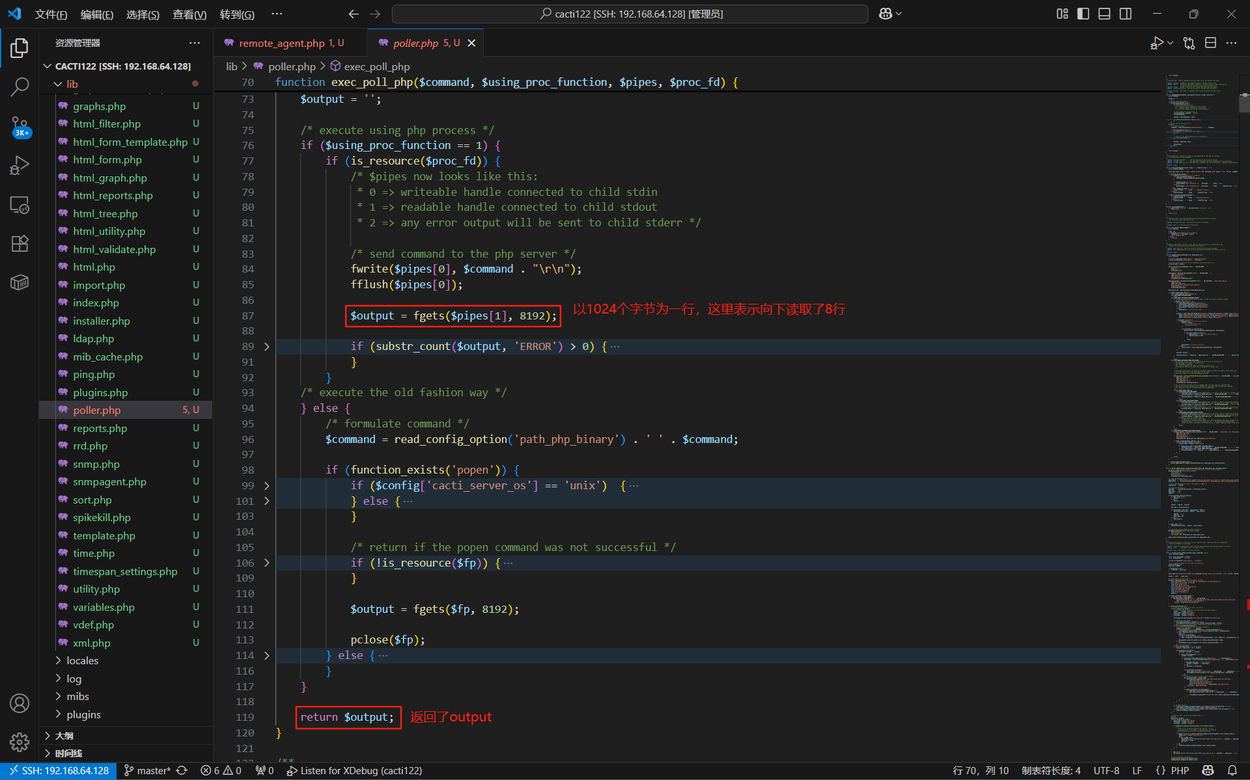1250x780 pixels.
Task: Open the Explorer view in activity bar
Action: (x=20, y=47)
